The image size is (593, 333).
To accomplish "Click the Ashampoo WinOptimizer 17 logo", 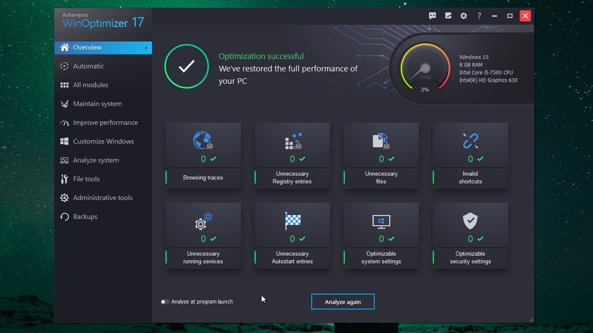I will click(103, 21).
